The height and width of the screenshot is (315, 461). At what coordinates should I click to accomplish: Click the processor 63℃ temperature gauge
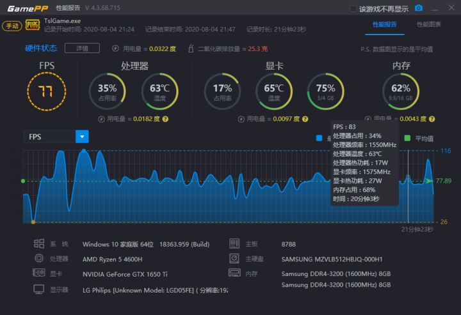(x=159, y=91)
